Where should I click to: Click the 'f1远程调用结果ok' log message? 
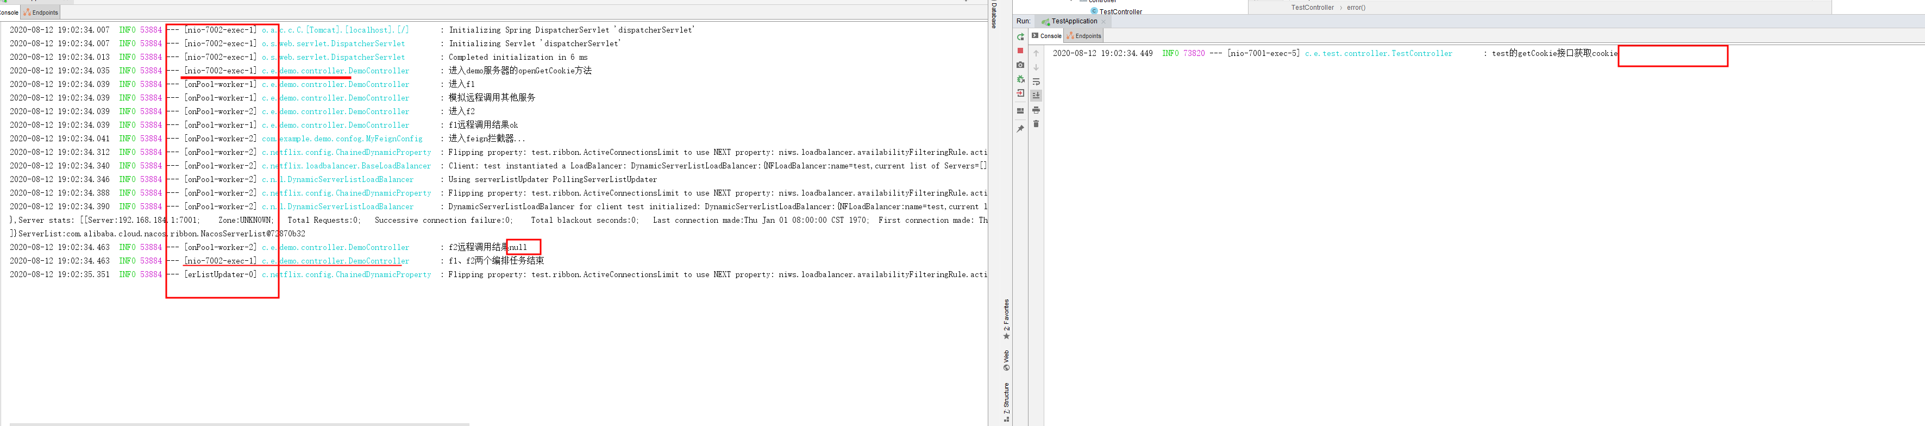tap(484, 125)
